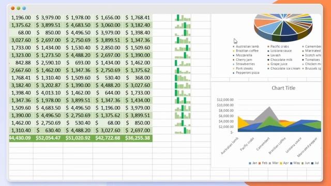Select the 'Feb' series legend entry
Viewport: 331px width, 186px height.
263,163
